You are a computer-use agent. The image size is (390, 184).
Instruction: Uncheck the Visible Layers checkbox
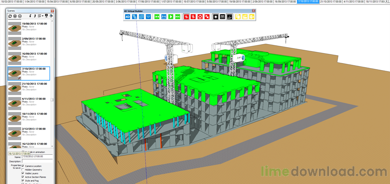coord(23,173)
